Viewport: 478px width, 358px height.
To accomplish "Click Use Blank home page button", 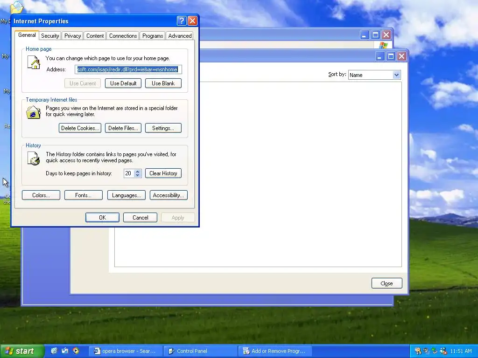I will [163, 83].
